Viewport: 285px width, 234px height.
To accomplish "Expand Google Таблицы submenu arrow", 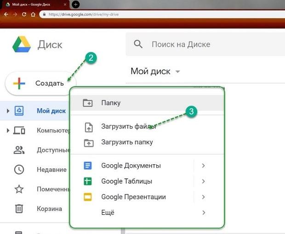I will (203, 181).
